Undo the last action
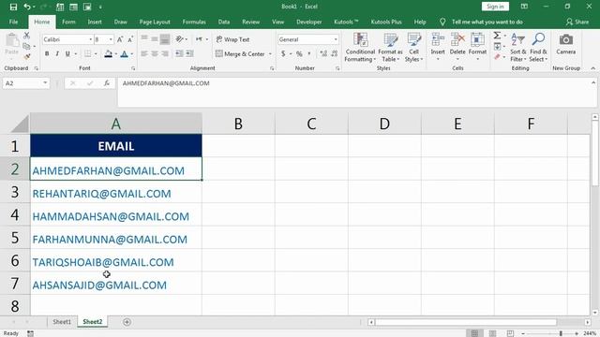 [27, 7]
